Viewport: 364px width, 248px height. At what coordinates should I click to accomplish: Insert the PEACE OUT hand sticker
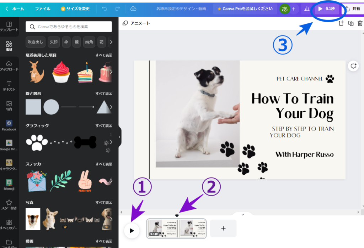click(85, 181)
